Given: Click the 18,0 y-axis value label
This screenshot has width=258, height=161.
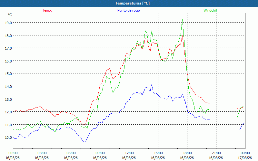Looking at the screenshot, I should pyautogui.click(x=8, y=35).
